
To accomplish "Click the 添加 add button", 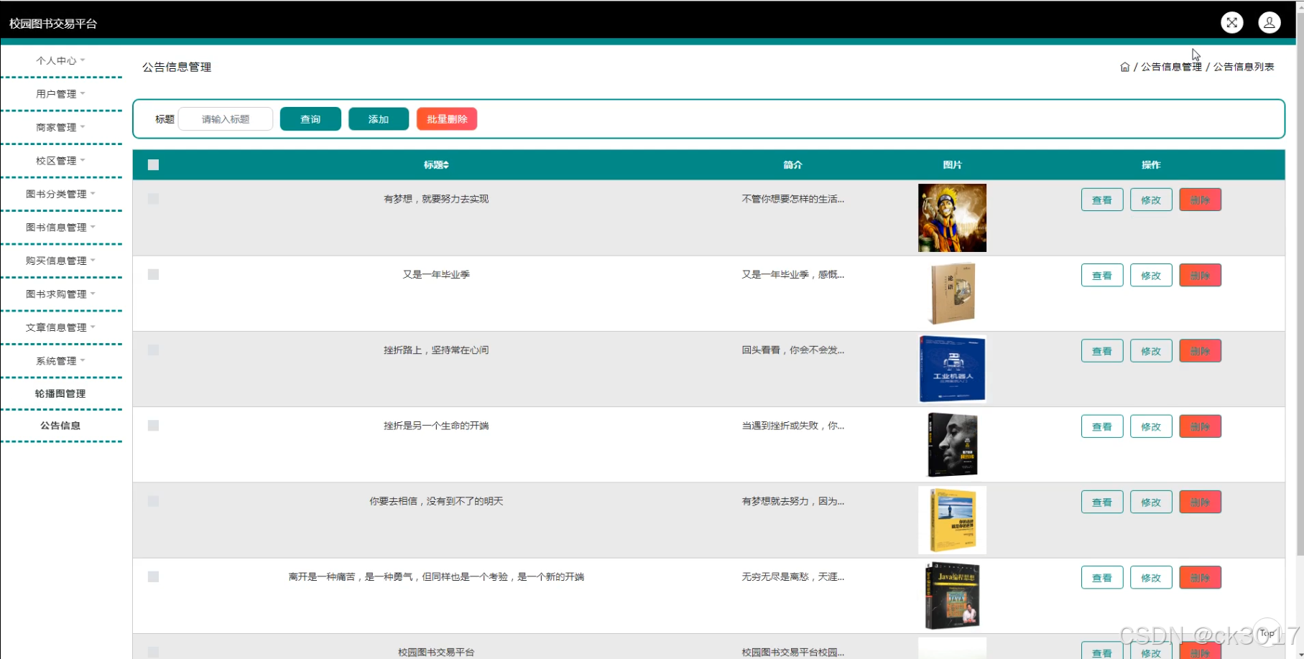I will point(378,118).
